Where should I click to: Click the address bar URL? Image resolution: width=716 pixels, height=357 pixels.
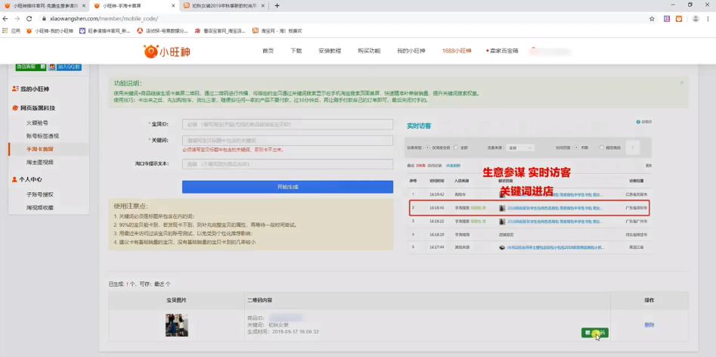(104, 19)
